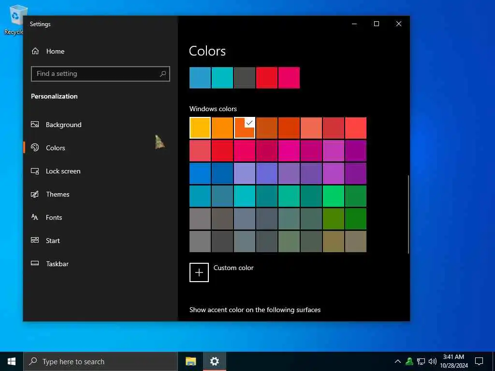
Task: Open the Windows Start menu
Action: [12, 361]
